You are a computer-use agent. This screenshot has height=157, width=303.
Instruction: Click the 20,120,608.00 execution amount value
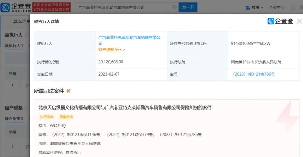point(110,62)
